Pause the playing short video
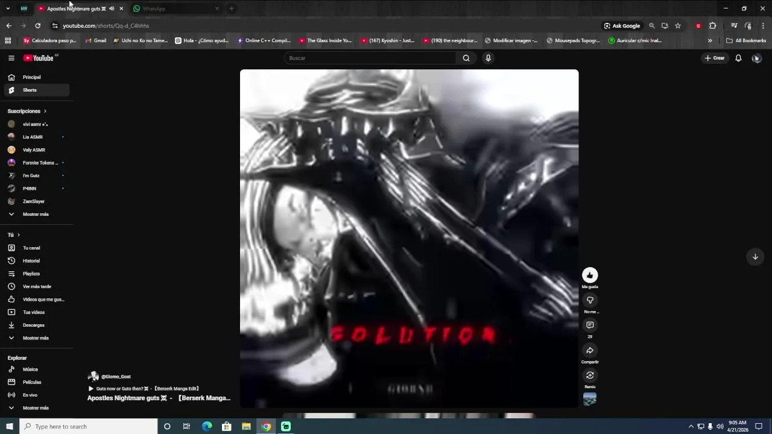Viewport: 772px width, 434px height. point(409,238)
